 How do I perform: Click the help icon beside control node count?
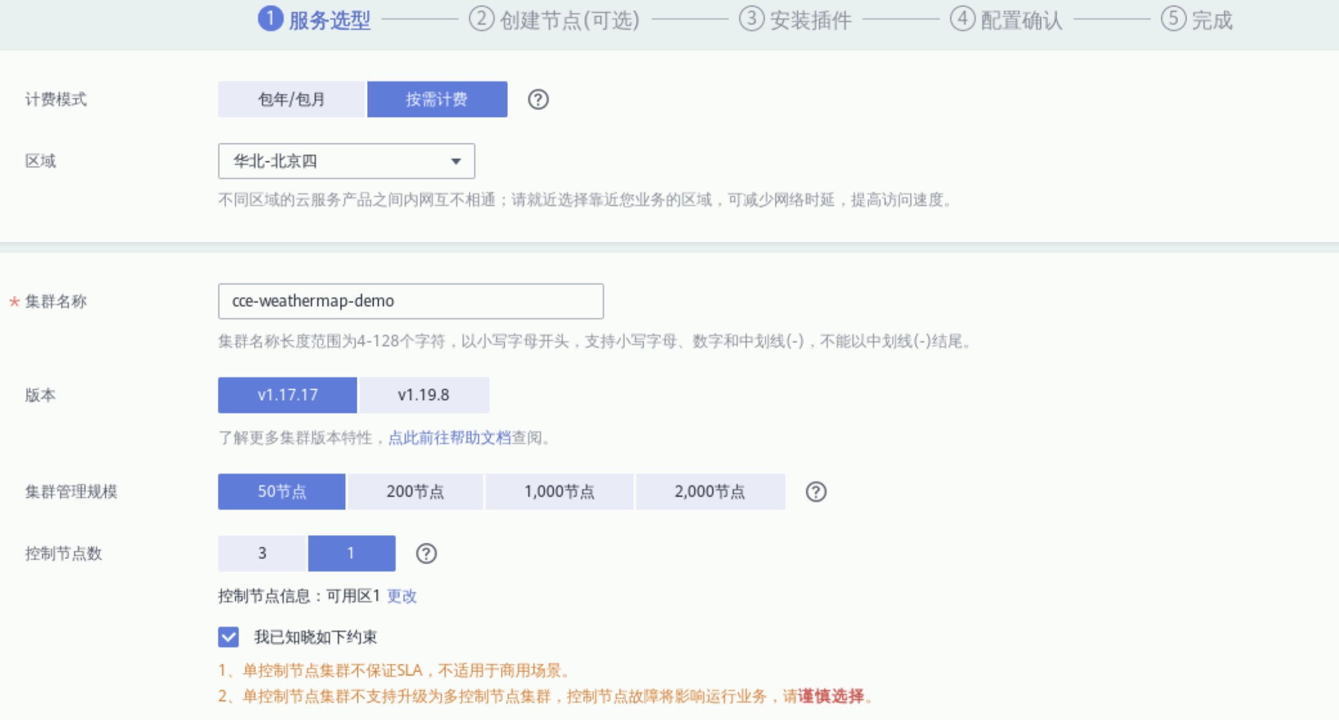click(x=426, y=553)
